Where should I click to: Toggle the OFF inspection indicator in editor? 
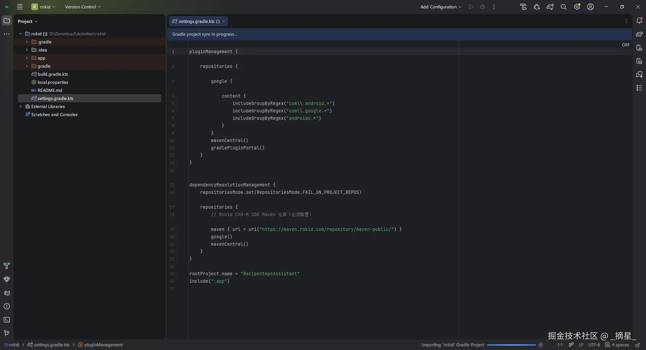[x=625, y=45]
